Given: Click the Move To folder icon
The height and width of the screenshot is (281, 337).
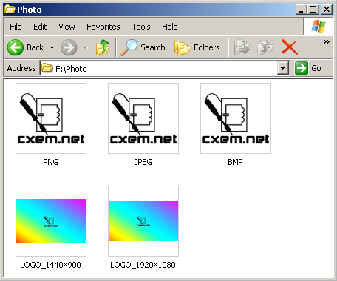Looking at the screenshot, I should pyautogui.click(x=242, y=47).
